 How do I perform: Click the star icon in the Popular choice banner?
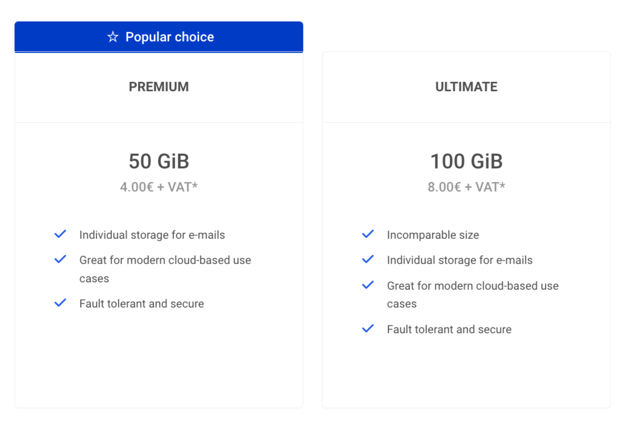113,37
